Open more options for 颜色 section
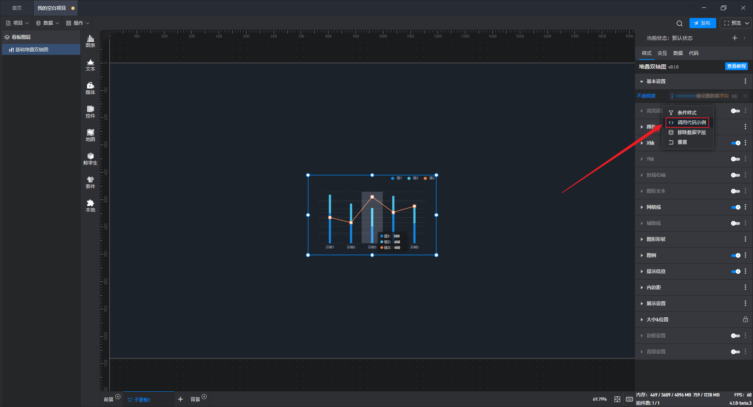This screenshot has width=753, height=407. [745, 127]
